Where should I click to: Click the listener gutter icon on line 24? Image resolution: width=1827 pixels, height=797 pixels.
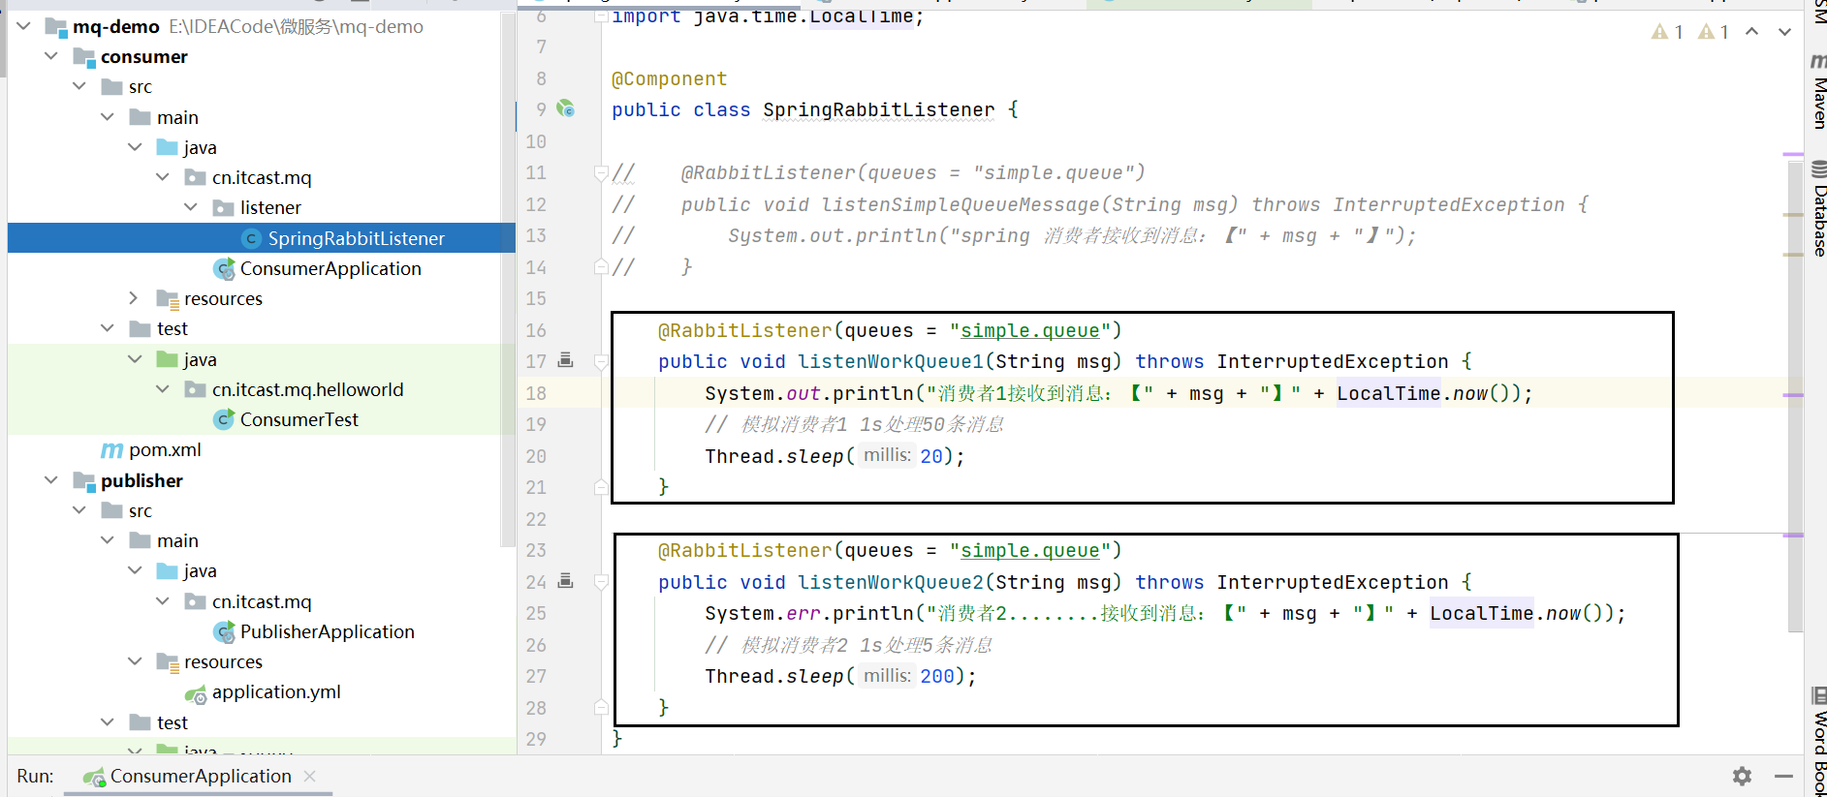(x=566, y=581)
